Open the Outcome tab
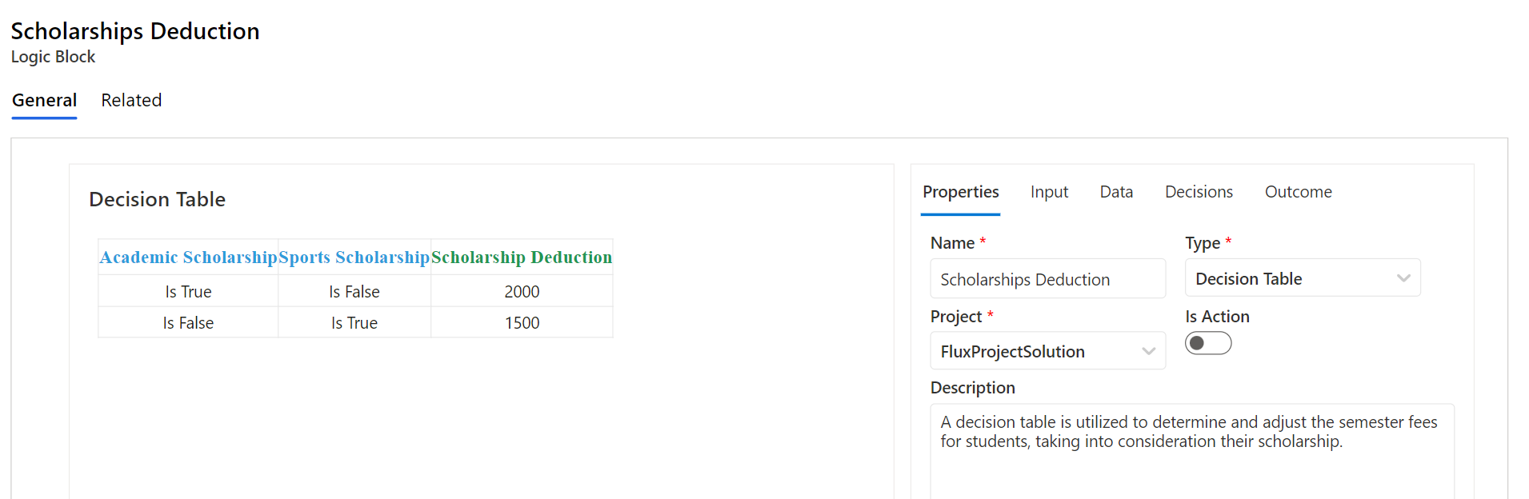 coord(1298,192)
